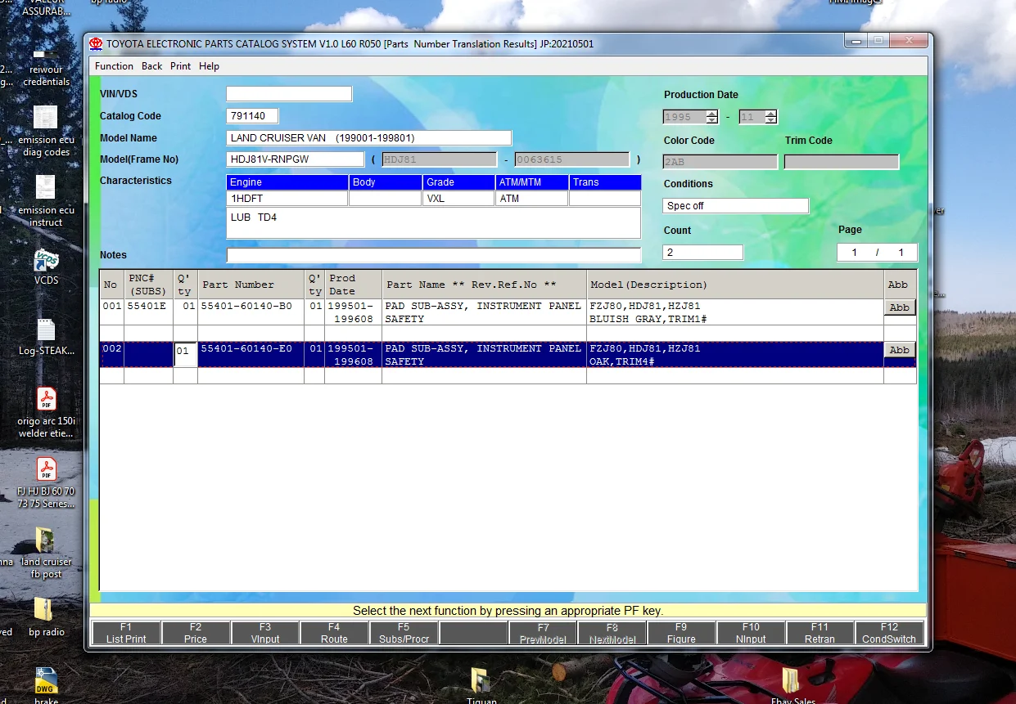Open the DWG brake desktop file
This screenshot has height=704, width=1016.
coord(46,685)
